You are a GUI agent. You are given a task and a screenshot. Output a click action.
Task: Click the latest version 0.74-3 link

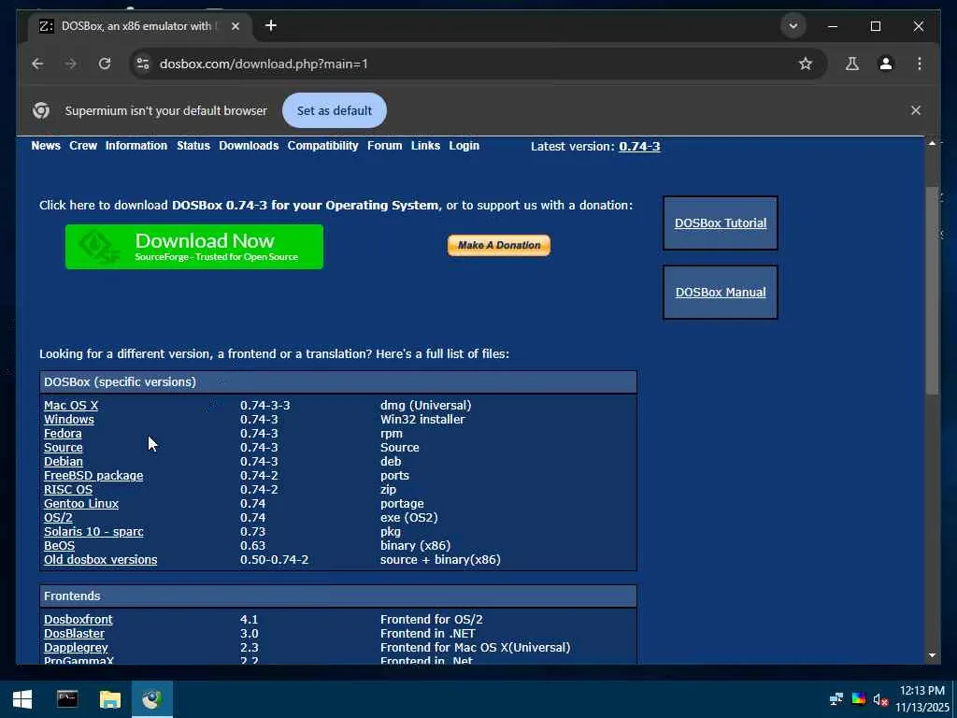639,147
